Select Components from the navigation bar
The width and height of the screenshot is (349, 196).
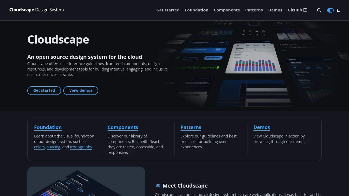point(227,10)
